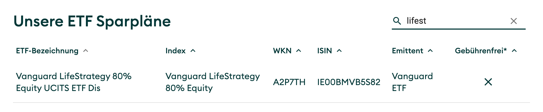
Task: Click the sort arrow beside Index
Action: [193, 51]
